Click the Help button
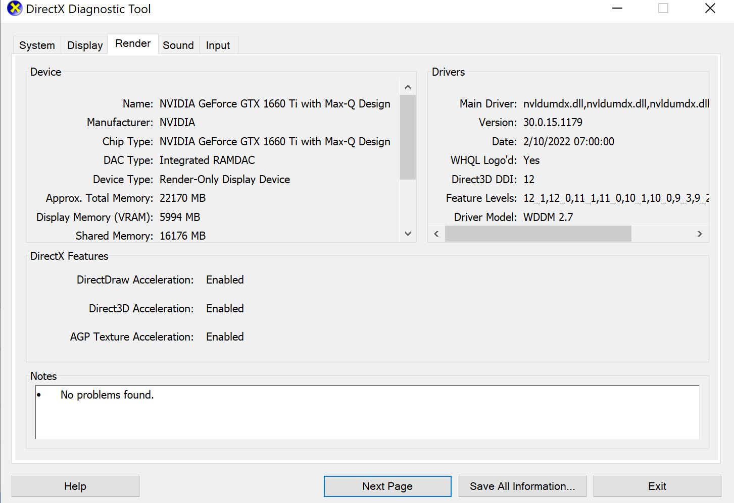The width and height of the screenshot is (734, 503). tap(75, 486)
